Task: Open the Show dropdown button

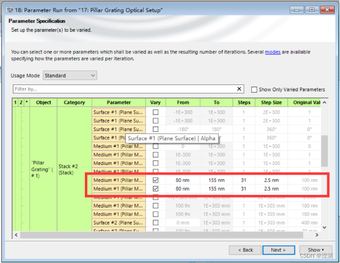Action: [316, 250]
